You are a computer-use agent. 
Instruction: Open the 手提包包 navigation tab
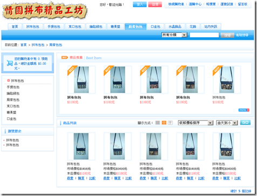[x=54, y=26]
